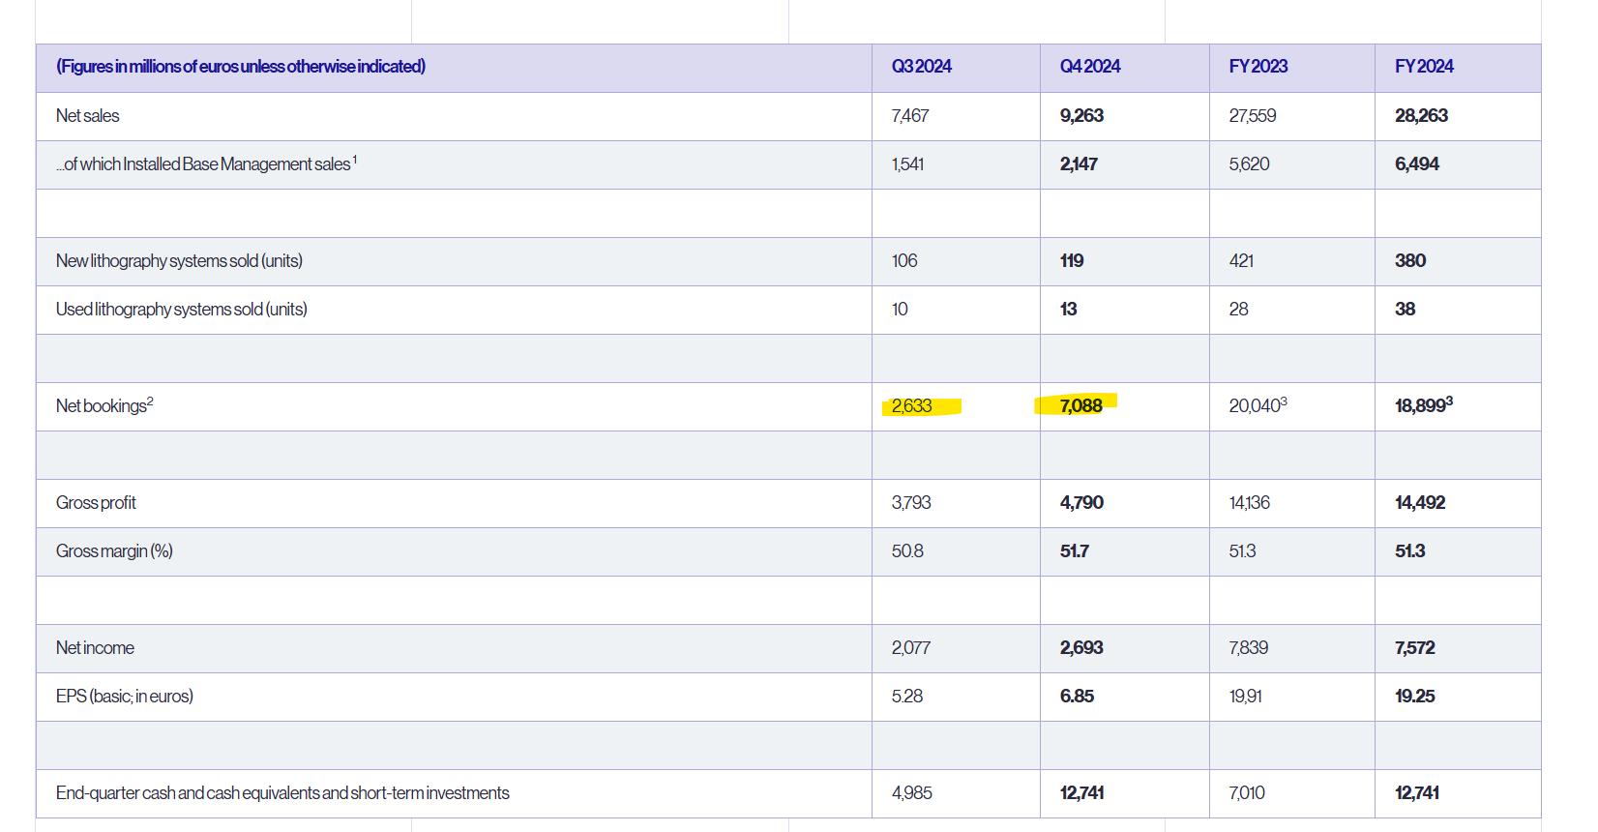
Task: Click Q3 2024 end-quarter cash value 4,985
Action: pos(912,793)
